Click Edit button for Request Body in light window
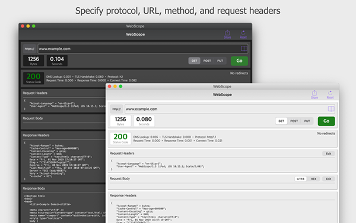Screen dimensions: 356x223 (328, 179)
